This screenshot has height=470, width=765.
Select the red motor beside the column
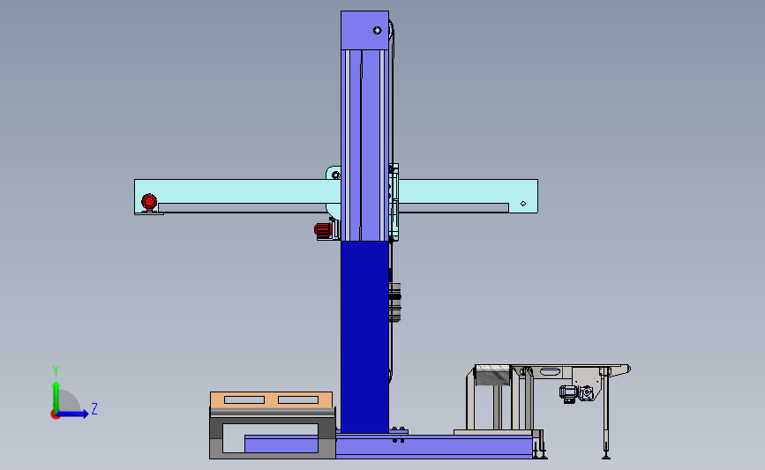click(x=323, y=231)
